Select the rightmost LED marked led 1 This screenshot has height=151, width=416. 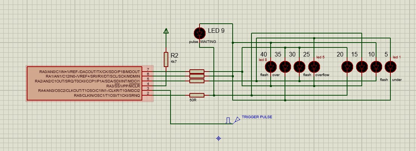390,67
